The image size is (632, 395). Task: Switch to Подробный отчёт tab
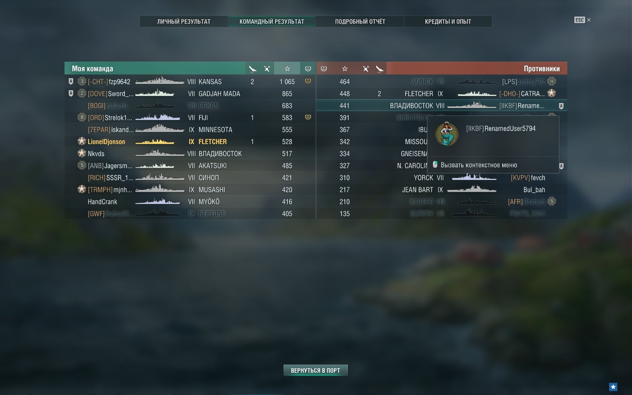360,21
